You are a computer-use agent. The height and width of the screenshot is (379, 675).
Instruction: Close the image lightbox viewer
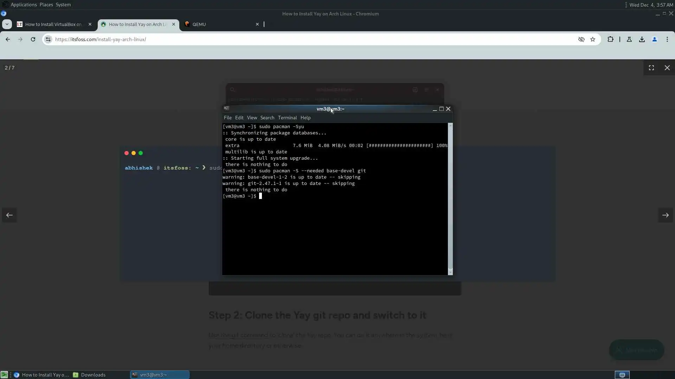pyautogui.click(x=667, y=68)
